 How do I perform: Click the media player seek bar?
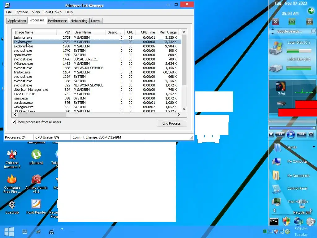(292, 128)
